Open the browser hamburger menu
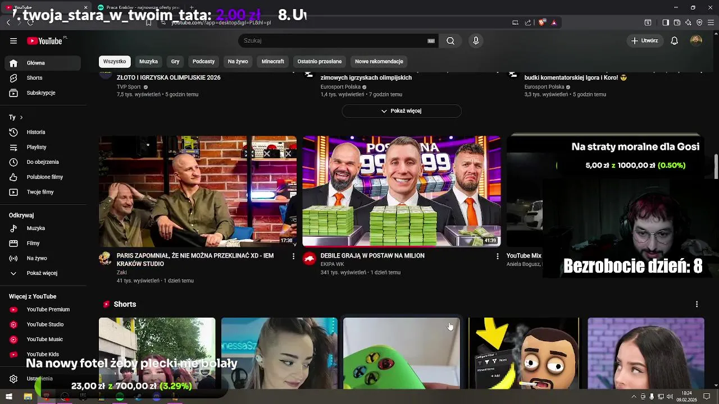 point(711,22)
